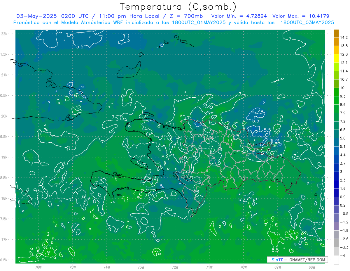Select the "Valor Max. = 10.4179" text
Viewport: 350px width, 271px height.
(x=301, y=16)
